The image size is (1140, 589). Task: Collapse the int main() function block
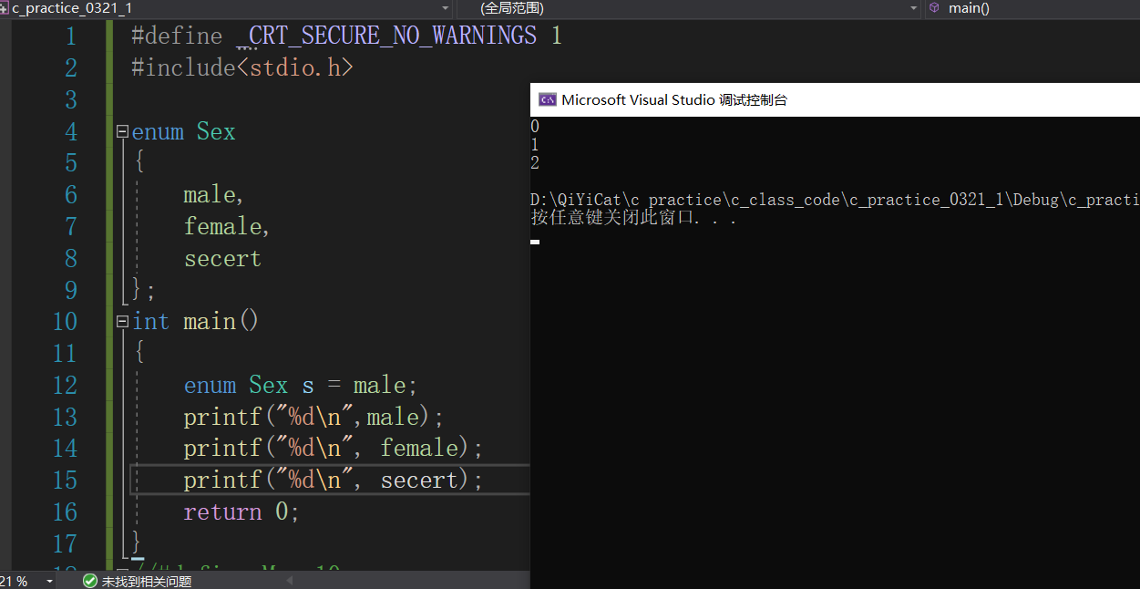coord(122,322)
